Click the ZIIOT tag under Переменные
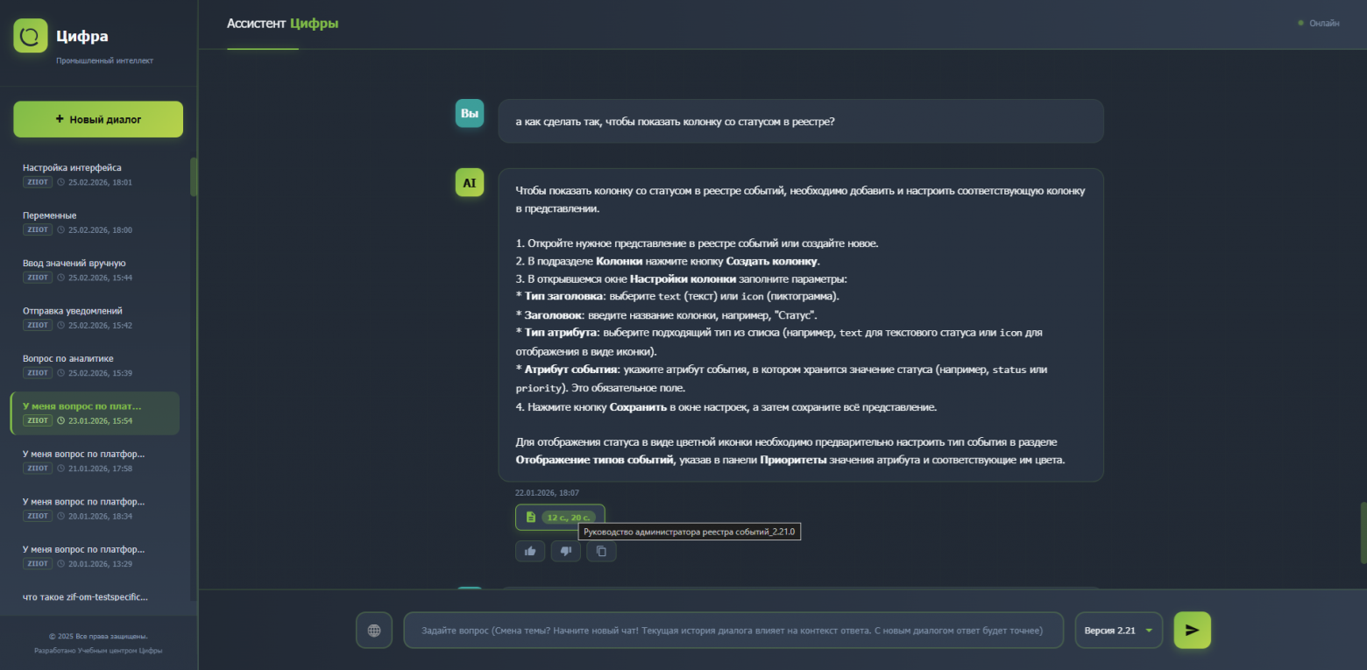This screenshot has height=670, width=1367. (x=38, y=229)
